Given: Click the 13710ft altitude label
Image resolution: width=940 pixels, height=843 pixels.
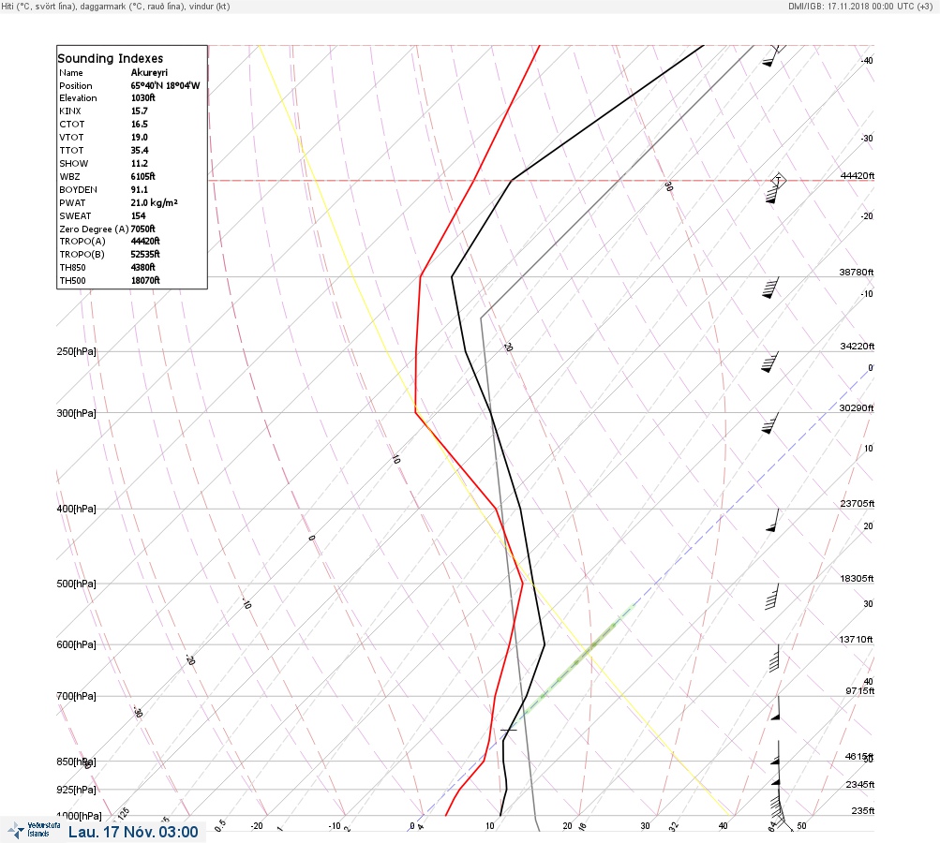Looking at the screenshot, I should click(856, 640).
